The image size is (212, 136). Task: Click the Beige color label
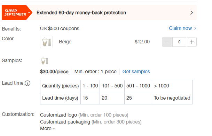pos(65,42)
